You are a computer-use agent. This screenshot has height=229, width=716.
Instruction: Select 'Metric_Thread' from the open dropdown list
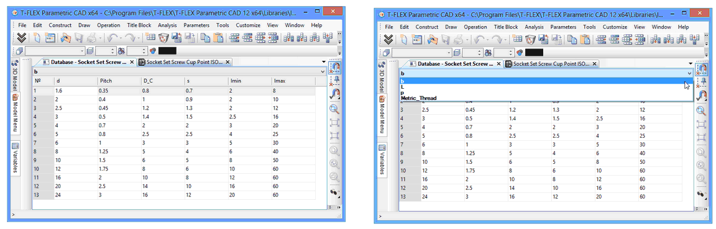419,97
